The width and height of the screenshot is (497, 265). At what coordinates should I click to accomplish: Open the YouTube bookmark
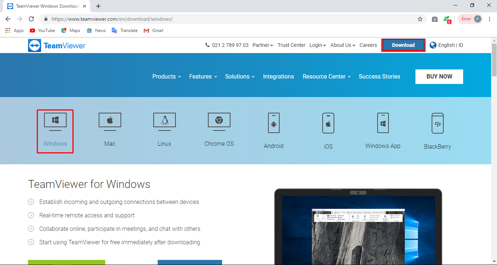tap(42, 31)
